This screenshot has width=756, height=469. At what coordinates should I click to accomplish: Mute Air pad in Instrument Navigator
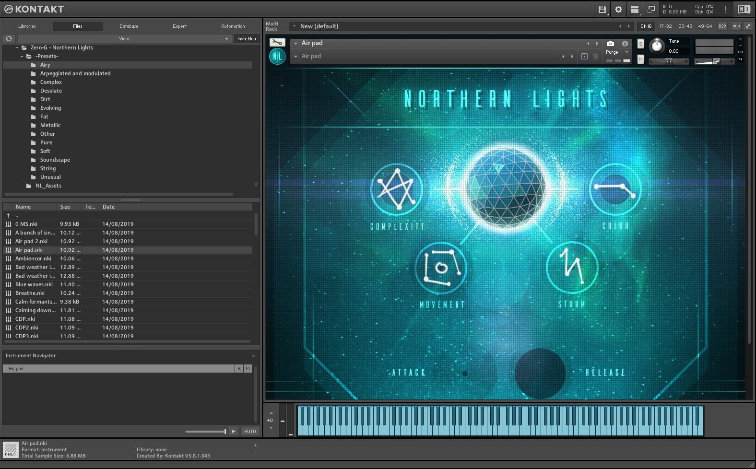pyautogui.click(x=248, y=368)
